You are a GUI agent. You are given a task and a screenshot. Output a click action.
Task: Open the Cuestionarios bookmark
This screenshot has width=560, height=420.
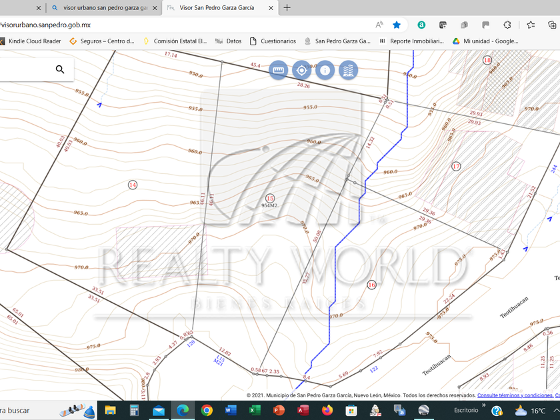(x=273, y=41)
